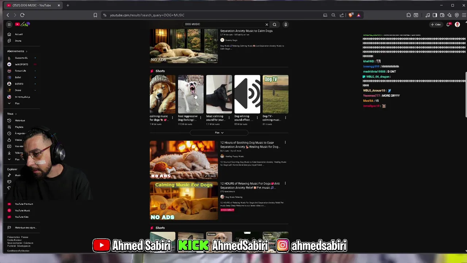Open Historique des signalements
Image resolution: width=467 pixels, height=263 pixels.
point(25,228)
